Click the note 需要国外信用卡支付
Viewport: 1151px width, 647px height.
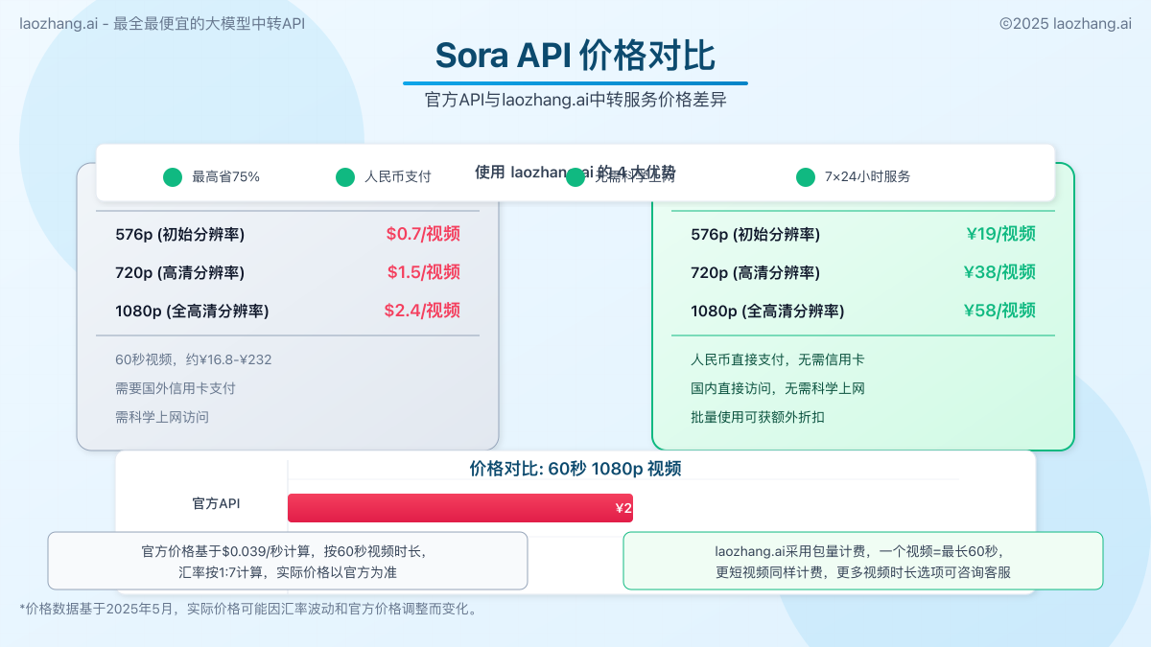click(176, 388)
